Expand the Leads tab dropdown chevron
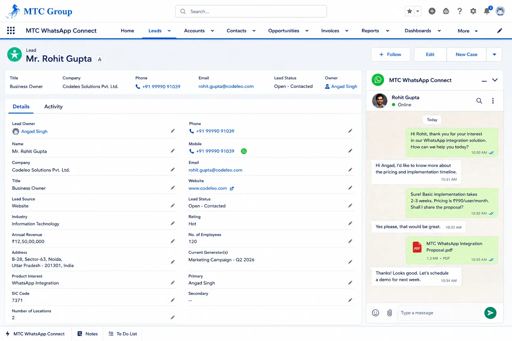Image resolution: width=512 pixels, height=341 pixels. coord(169,31)
